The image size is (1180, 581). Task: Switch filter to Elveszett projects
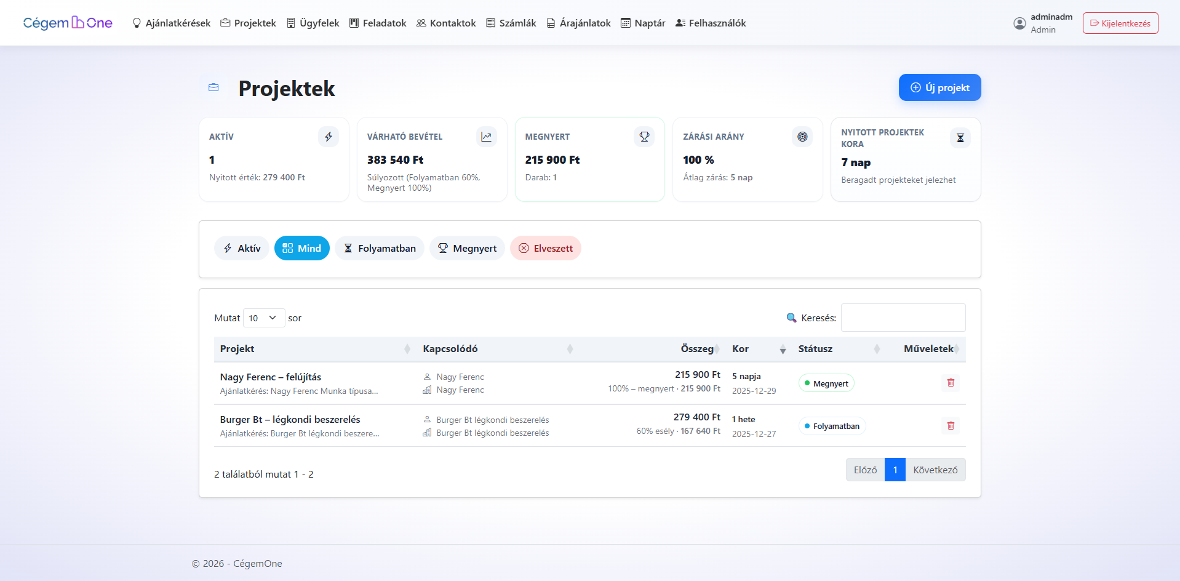(x=545, y=248)
